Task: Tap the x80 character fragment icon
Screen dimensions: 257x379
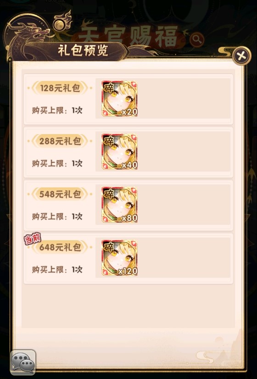Action: click(x=120, y=205)
